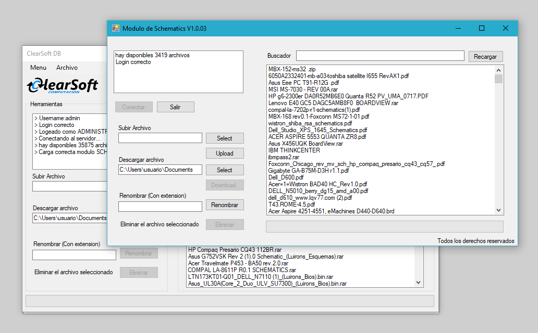Select 'MSI MS-7030 - REV 00A.rar'
The height and width of the screenshot is (333, 538).
point(303,89)
